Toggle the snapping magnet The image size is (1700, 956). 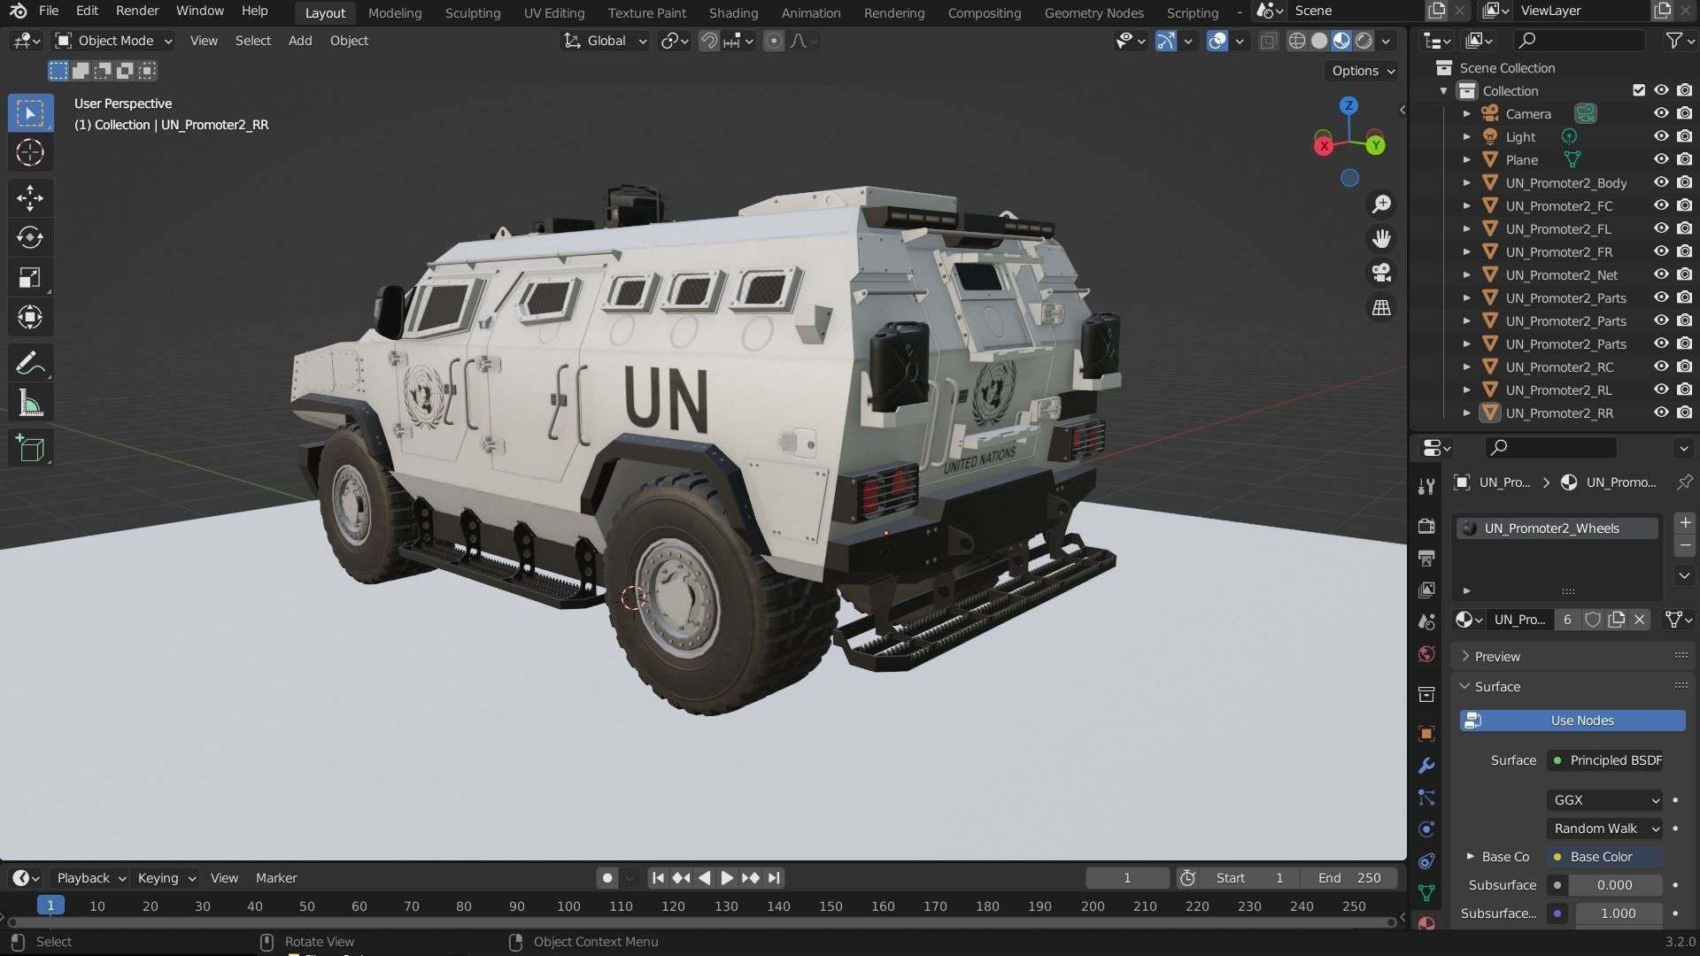click(x=709, y=41)
